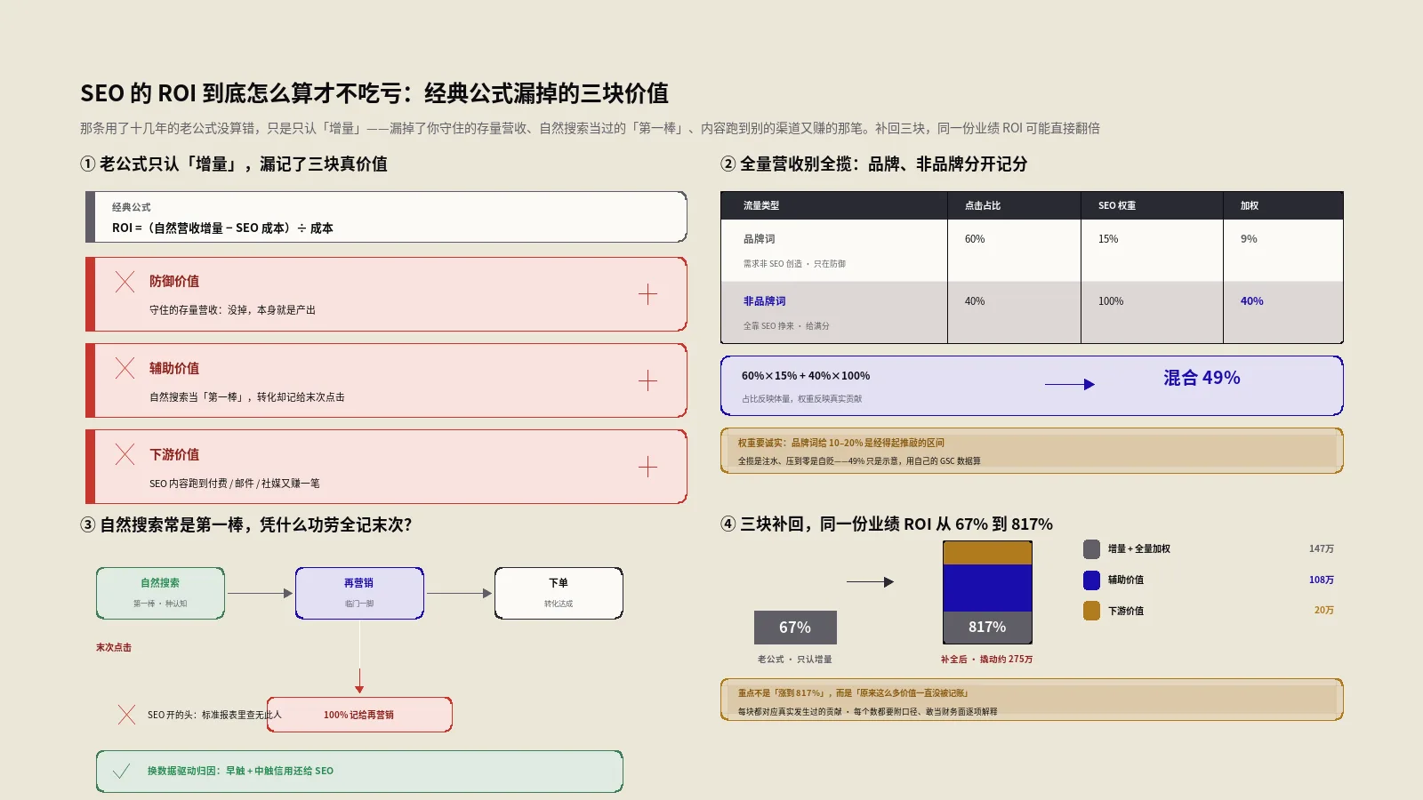Click the formula 60%×15% + 40%×100%
The height and width of the screenshot is (800, 1423).
806,376
